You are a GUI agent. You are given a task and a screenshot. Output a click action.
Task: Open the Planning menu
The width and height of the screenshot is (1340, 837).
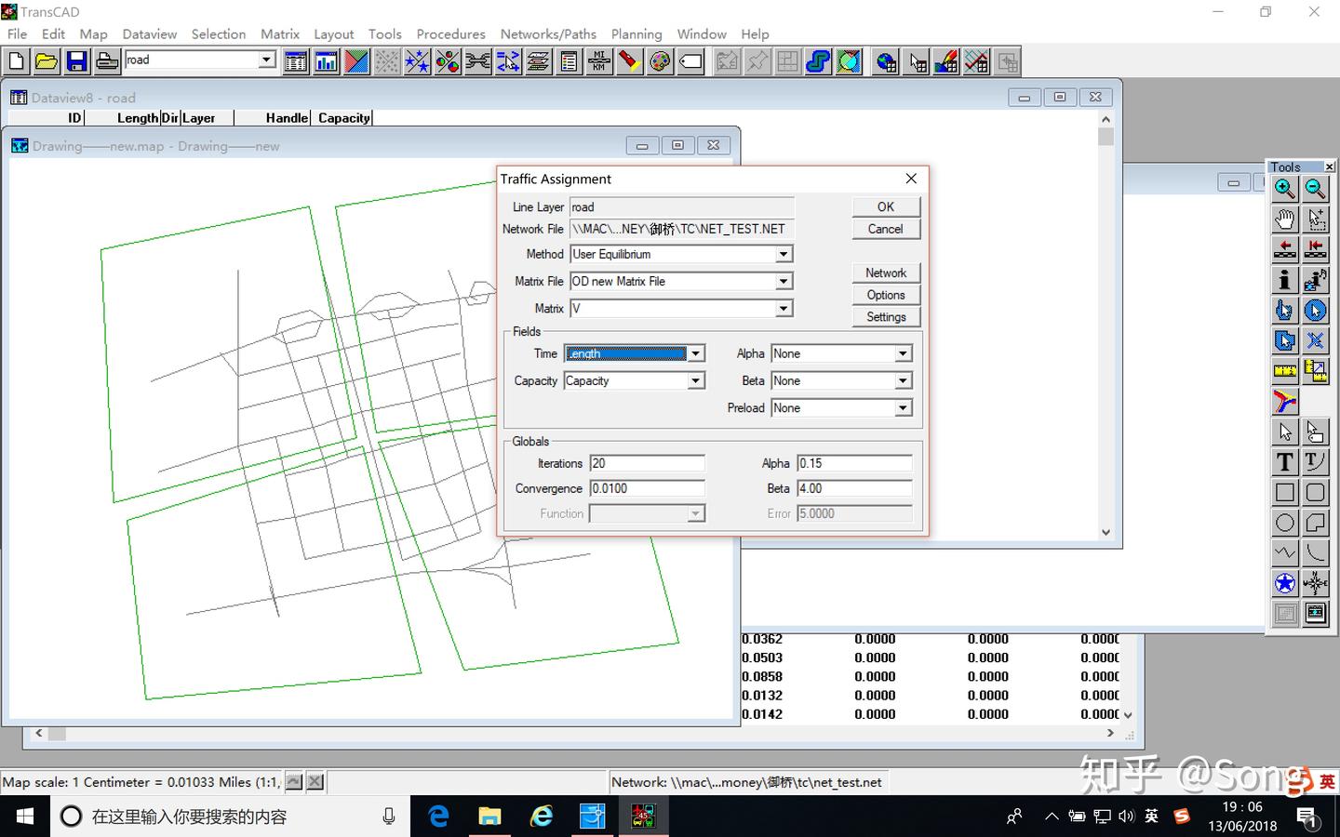[x=636, y=34]
